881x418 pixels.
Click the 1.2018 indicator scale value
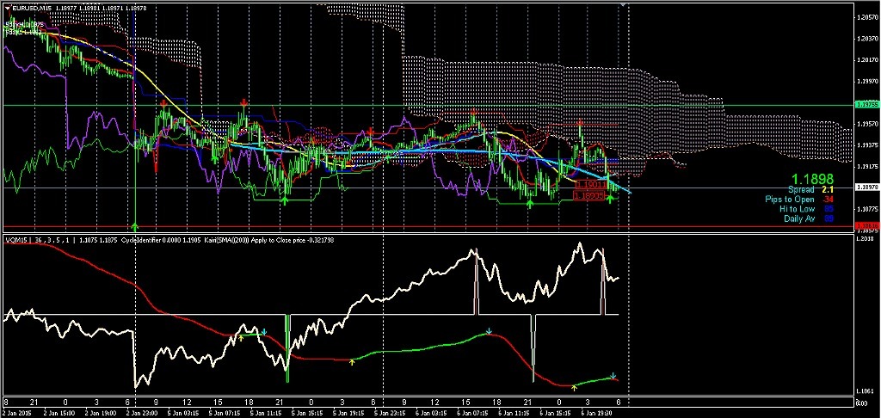click(x=864, y=240)
